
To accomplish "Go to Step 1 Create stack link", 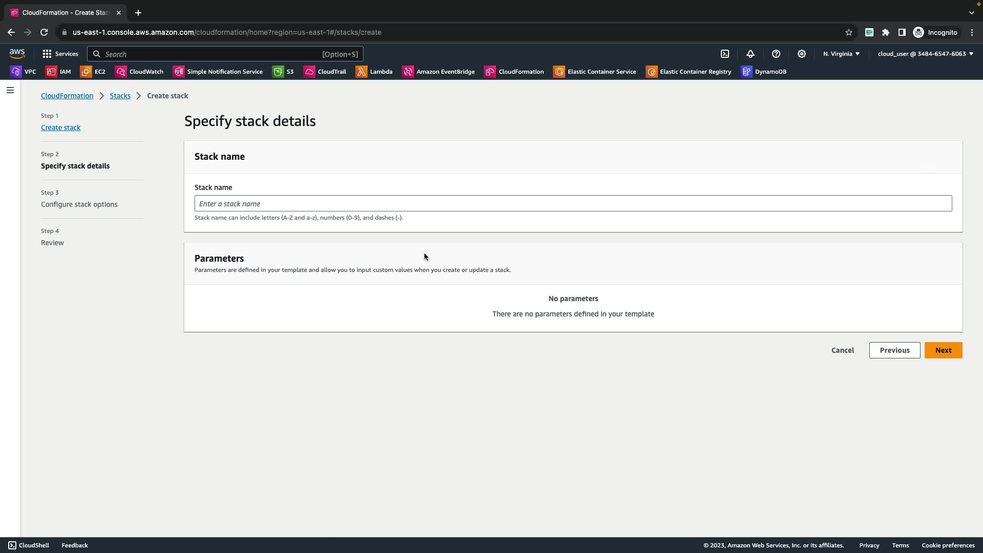I will coord(60,127).
